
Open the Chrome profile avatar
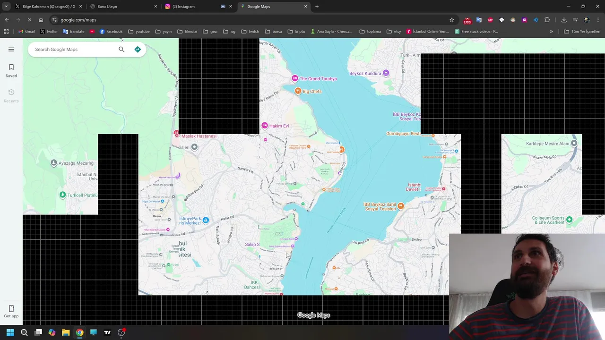pyautogui.click(x=587, y=20)
